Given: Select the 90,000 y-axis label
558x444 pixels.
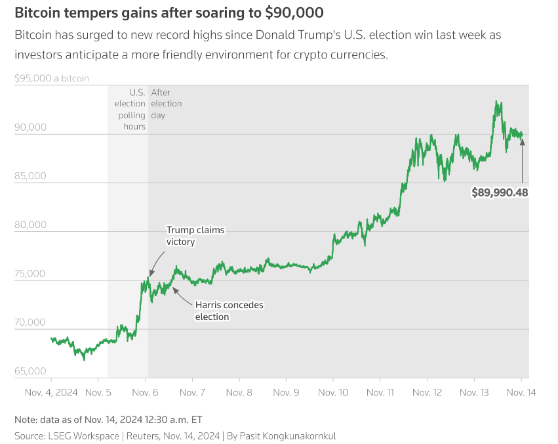Looking at the screenshot, I should click(30, 127).
